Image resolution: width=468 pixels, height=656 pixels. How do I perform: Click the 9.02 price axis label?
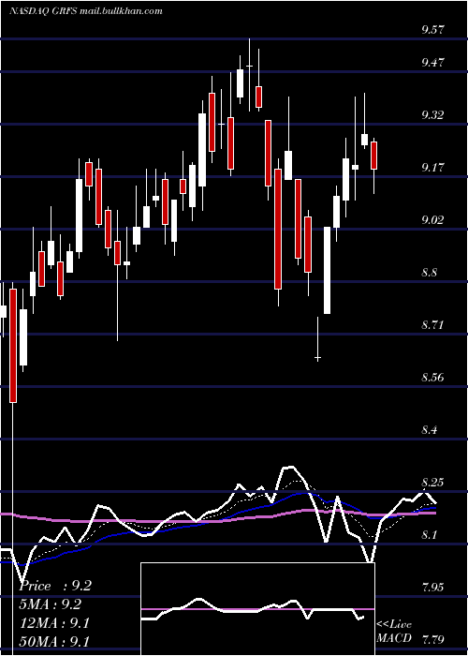(x=433, y=220)
